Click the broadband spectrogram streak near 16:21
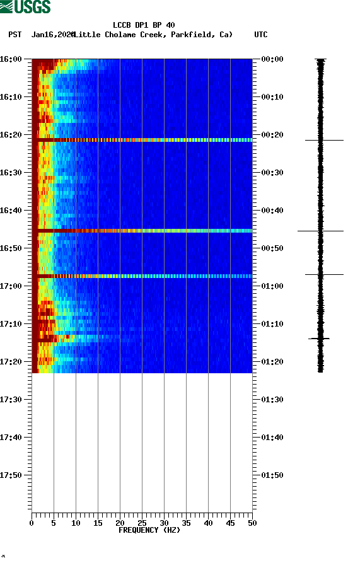Image resolution: width=348 pixels, height=563 pixels. click(x=142, y=140)
